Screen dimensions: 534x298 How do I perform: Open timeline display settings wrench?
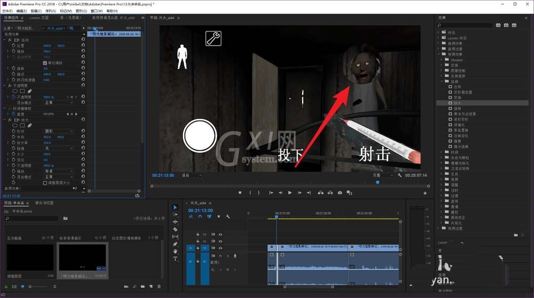point(228,216)
